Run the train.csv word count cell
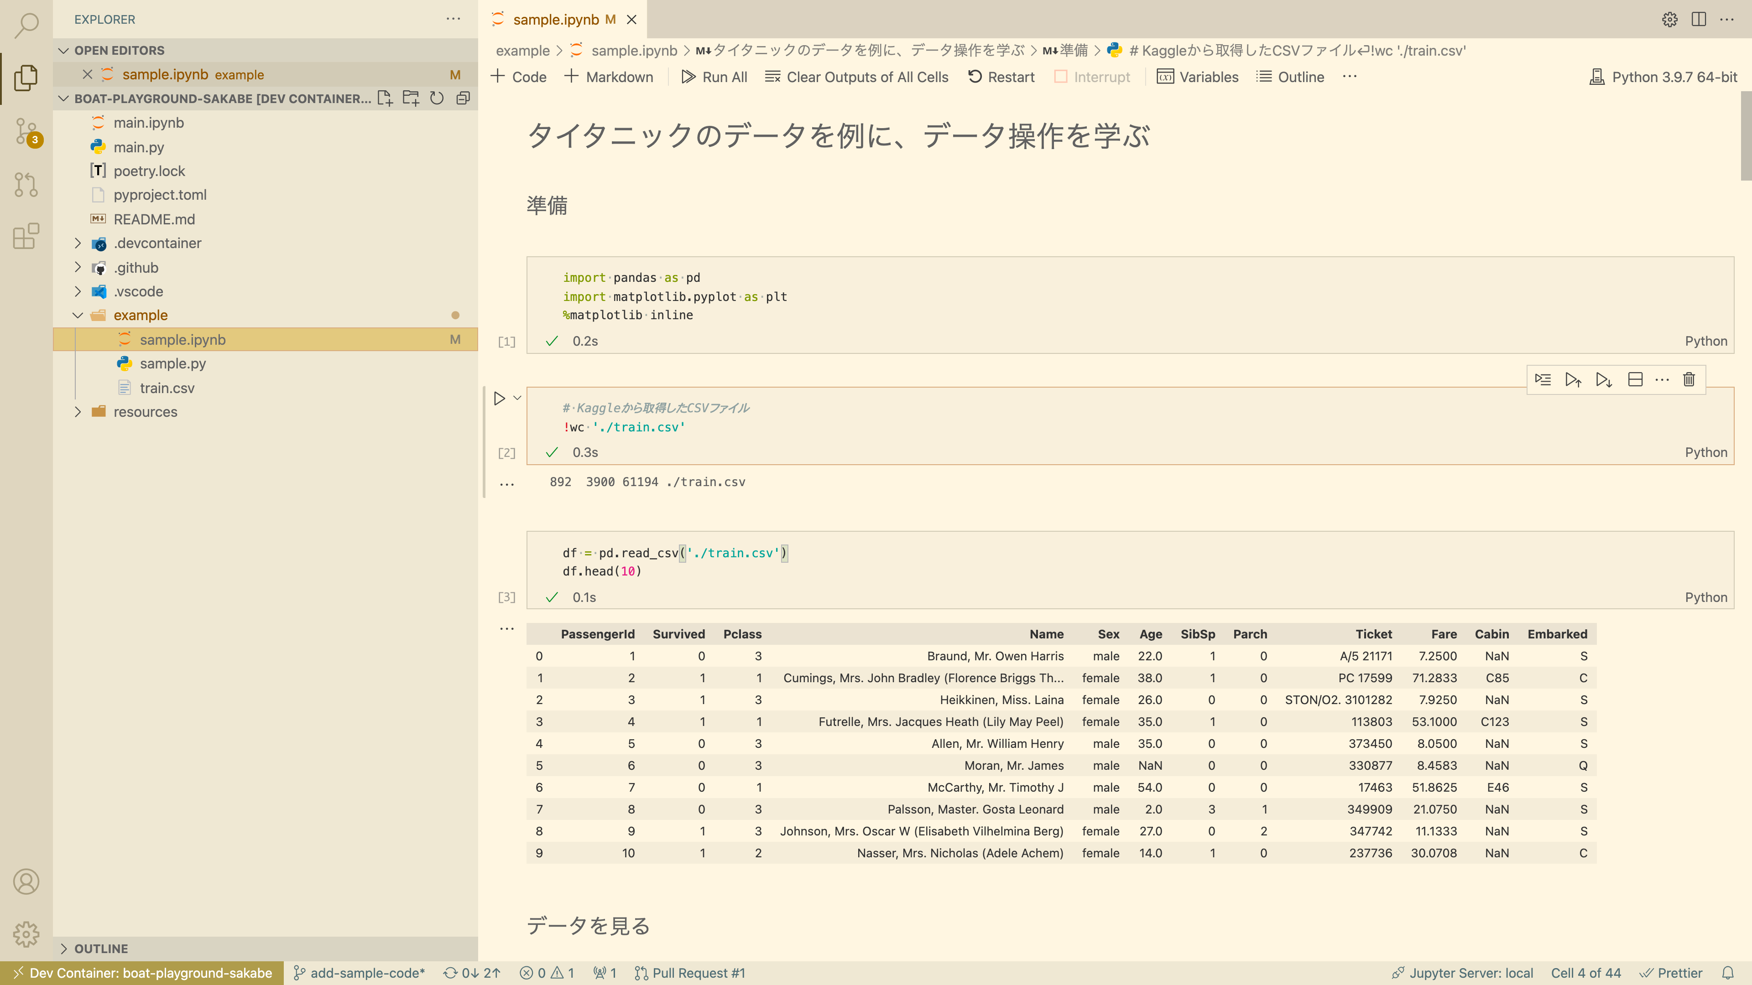This screenshot has width=1752, height=985. 499,398
